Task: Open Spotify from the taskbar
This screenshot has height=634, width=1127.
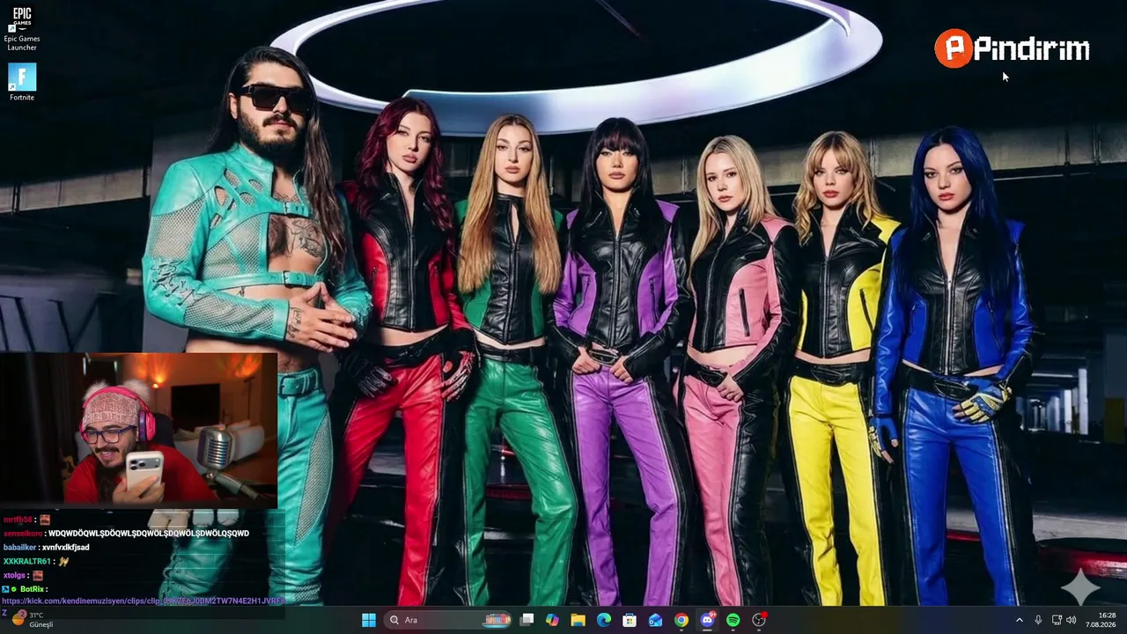Action: pos(733,620)
